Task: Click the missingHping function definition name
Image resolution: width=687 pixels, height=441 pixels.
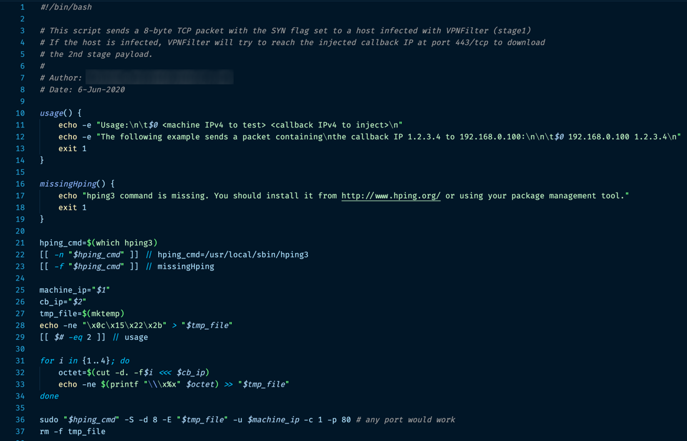Action: click(x=68, y=184)
